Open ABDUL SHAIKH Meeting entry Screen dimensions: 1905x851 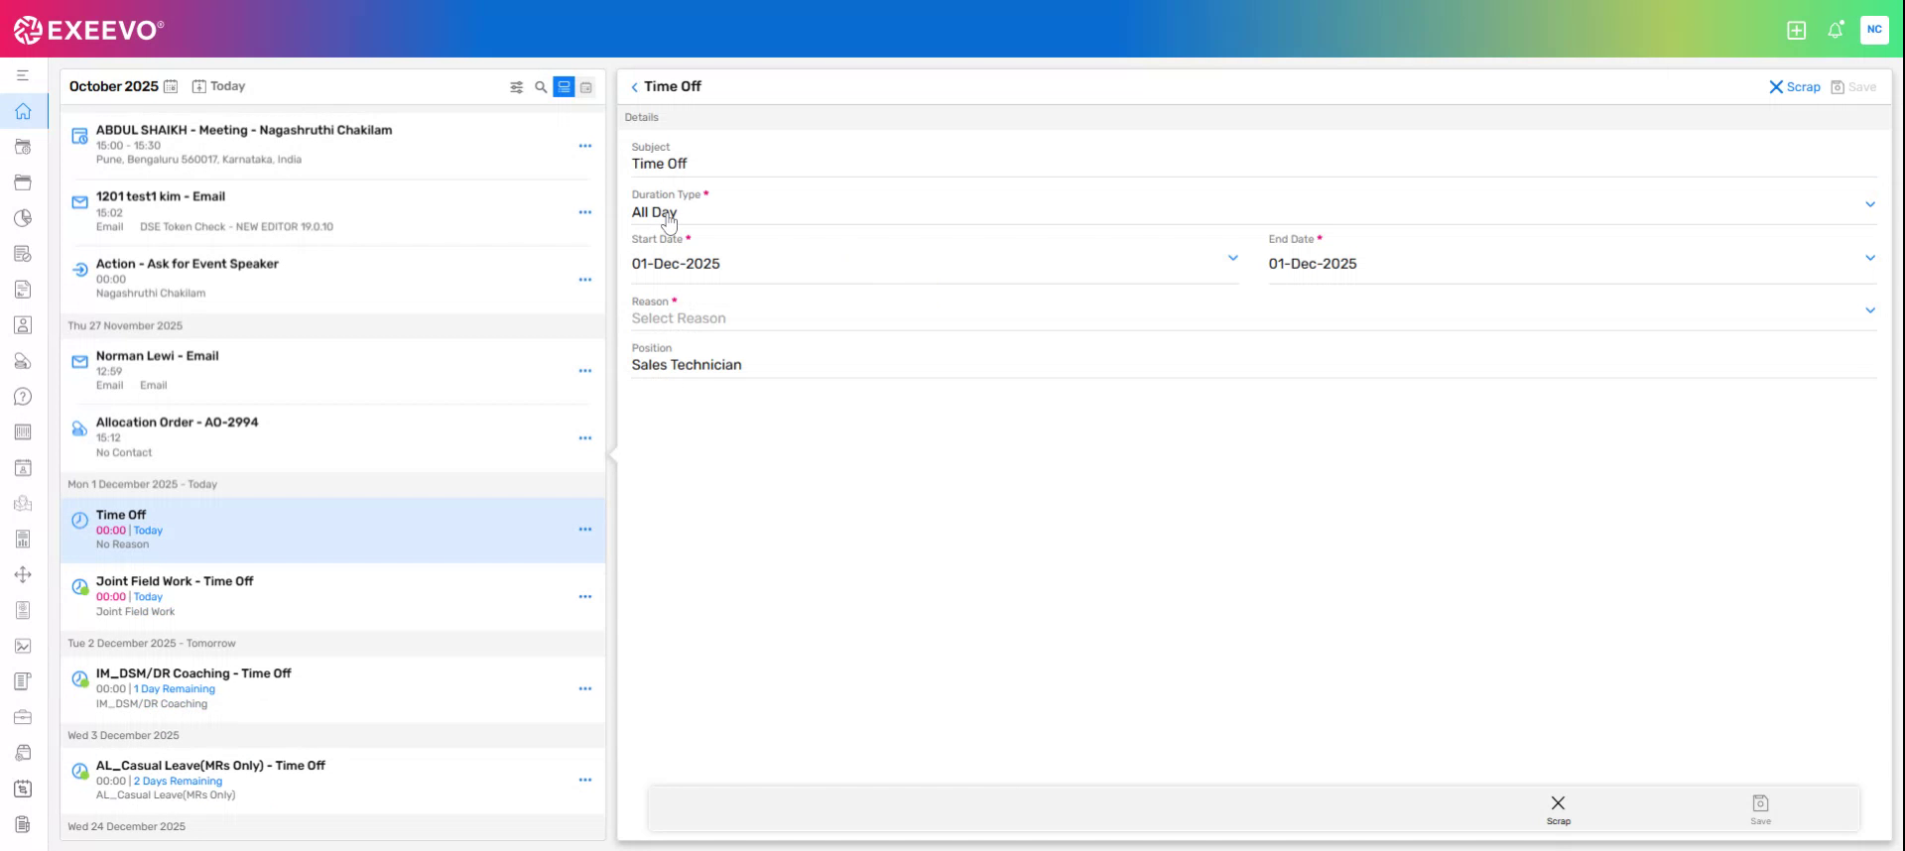[x=332, y=145]
